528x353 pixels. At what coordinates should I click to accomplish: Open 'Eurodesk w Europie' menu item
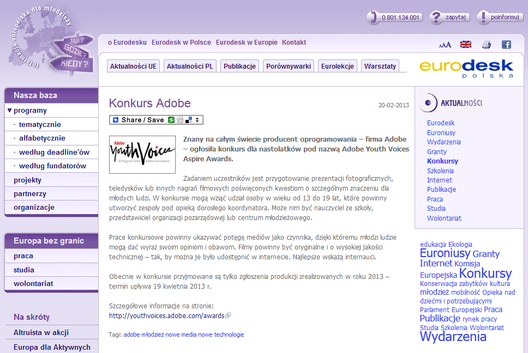pyautogui.click(x=247, y=42)
